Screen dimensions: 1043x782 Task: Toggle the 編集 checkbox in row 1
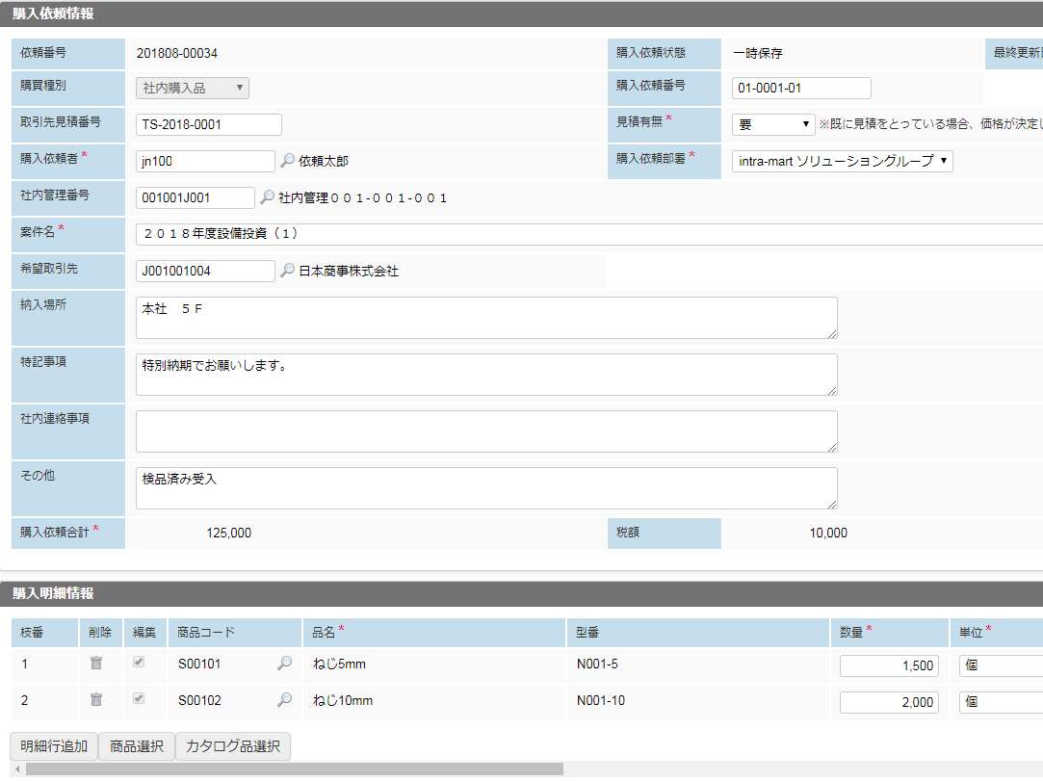tap(139, 663)
